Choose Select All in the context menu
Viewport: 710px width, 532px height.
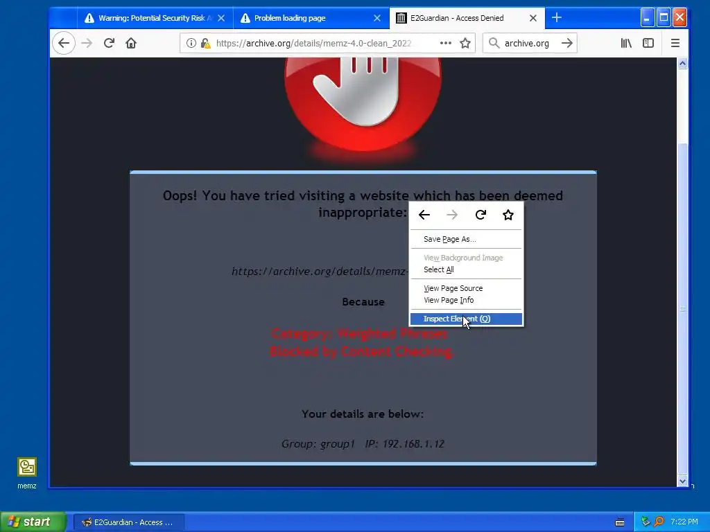click(x=466, y=269)
